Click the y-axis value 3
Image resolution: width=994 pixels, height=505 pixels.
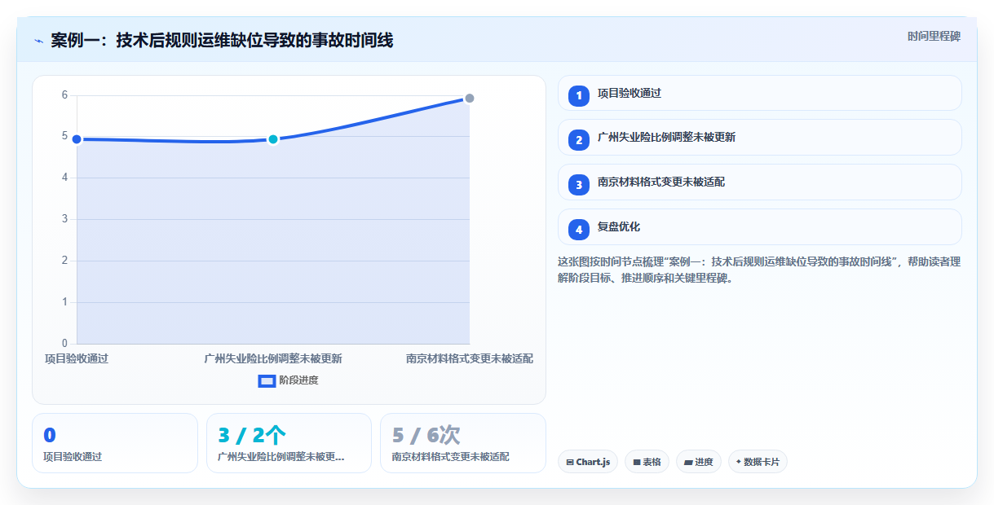[64, 219]
